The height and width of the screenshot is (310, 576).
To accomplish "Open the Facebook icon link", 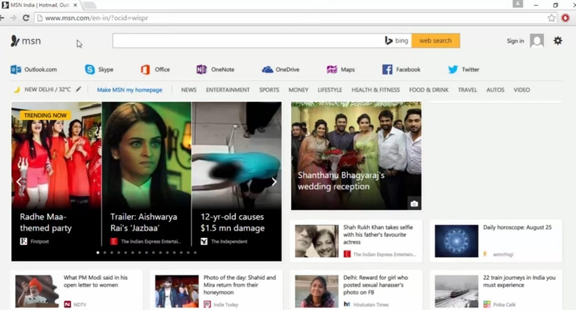I will 387,69.
